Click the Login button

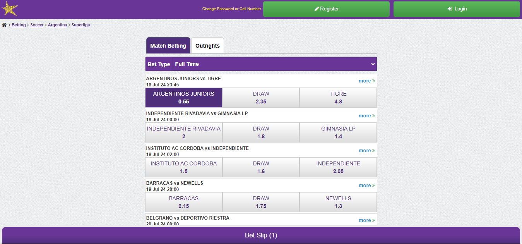(x=457, y=9)
